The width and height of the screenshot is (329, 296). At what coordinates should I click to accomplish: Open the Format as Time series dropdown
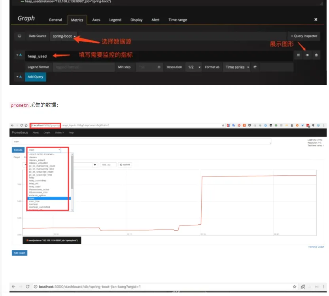click(x=237, y=67)
